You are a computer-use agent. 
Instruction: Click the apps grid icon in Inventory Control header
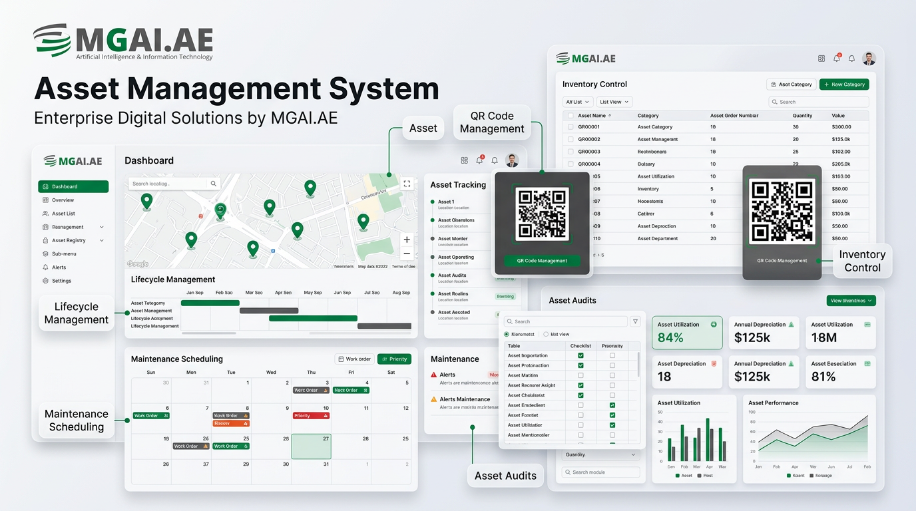821,59
